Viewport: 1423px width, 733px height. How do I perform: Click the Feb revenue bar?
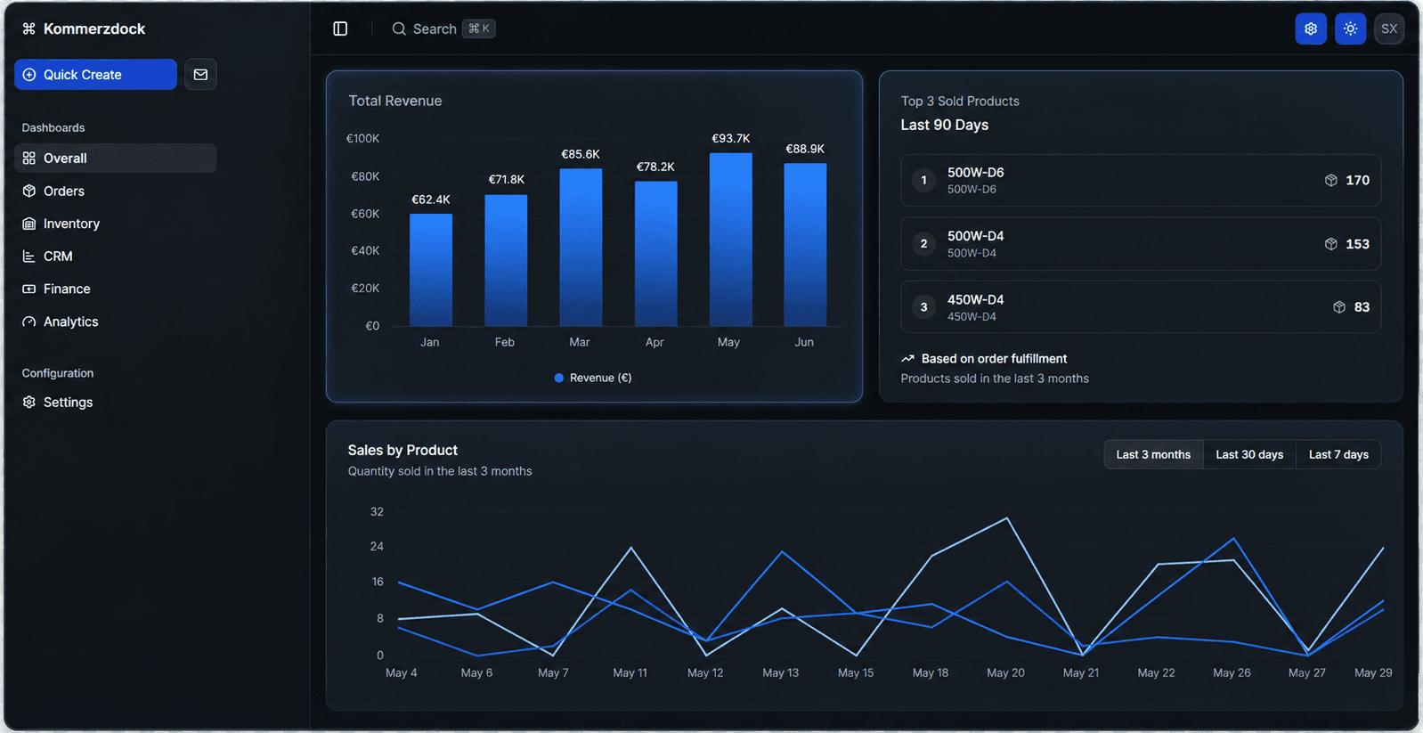[x=506, y=260]
